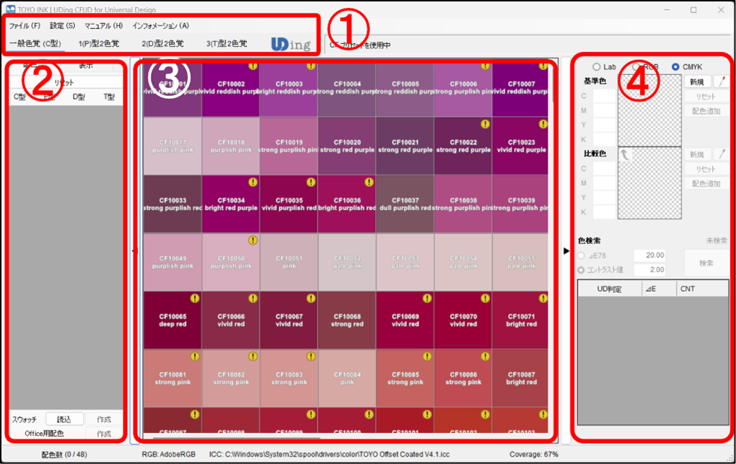The image size is (736, 464).
Task: Click the eyedropper icon beside 基準色 新規
Action: click(x=720, y=82)
